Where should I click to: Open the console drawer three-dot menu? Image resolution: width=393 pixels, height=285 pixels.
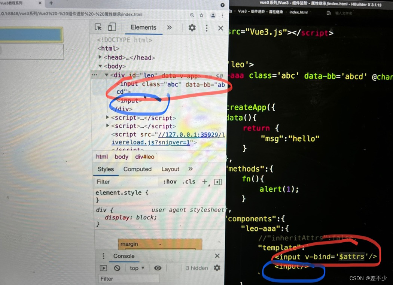point(103,256)
